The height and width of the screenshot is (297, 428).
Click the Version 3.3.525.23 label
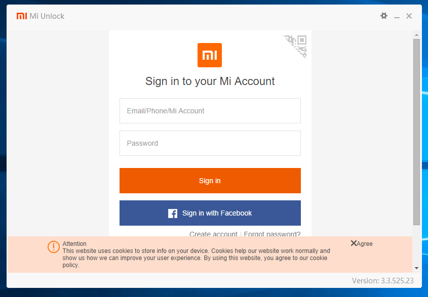382,280
